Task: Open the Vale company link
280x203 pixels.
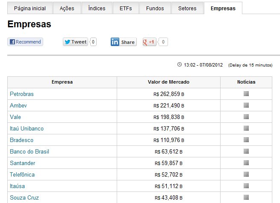Action: click(15, 117)
